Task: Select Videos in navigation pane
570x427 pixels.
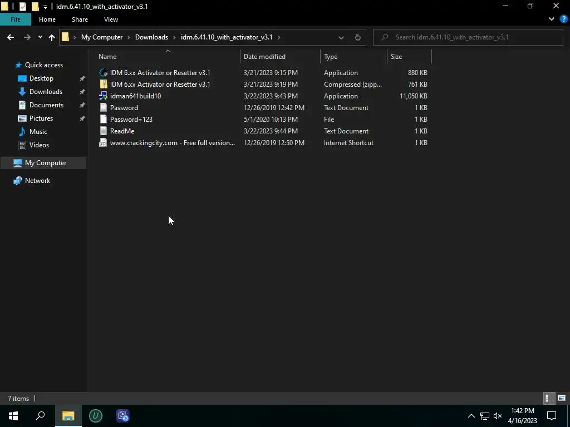Action: (39, 145)
